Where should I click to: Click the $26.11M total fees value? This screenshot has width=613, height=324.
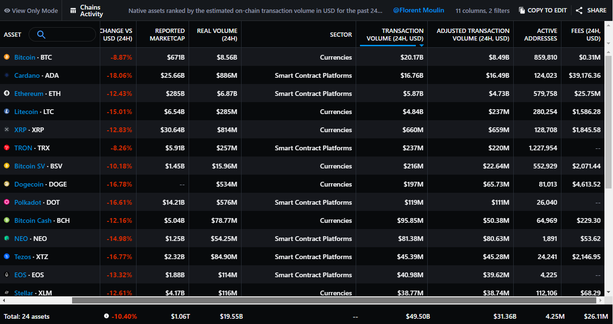596,316
